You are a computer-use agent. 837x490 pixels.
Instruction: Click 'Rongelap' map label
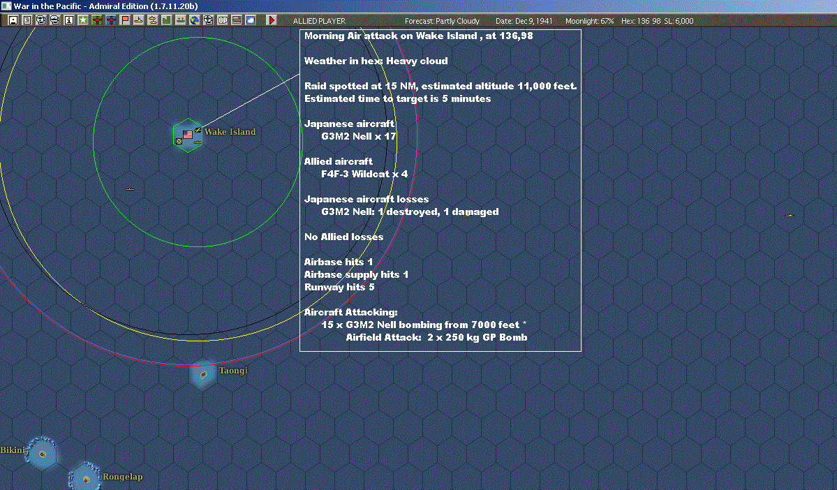tap(123, 477)
